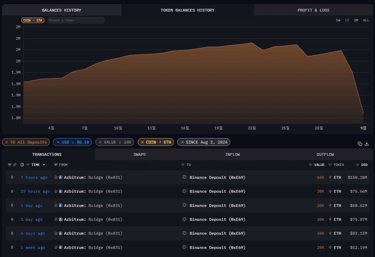Click the download/export icon near Outflow

click(x=367, y=144)
